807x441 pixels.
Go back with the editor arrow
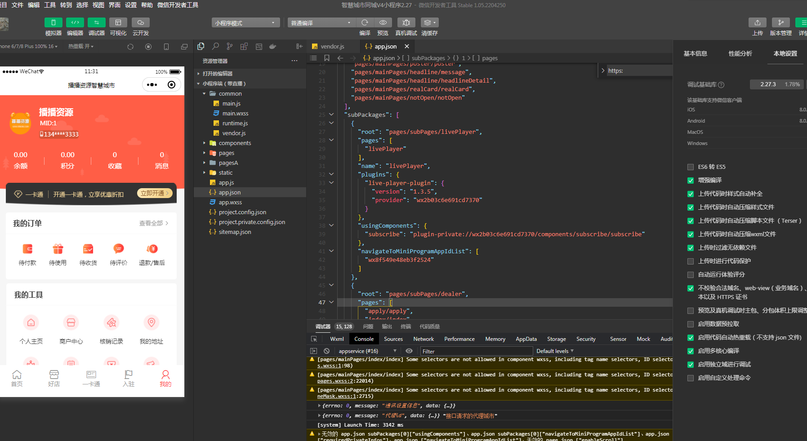pos(340,58)
